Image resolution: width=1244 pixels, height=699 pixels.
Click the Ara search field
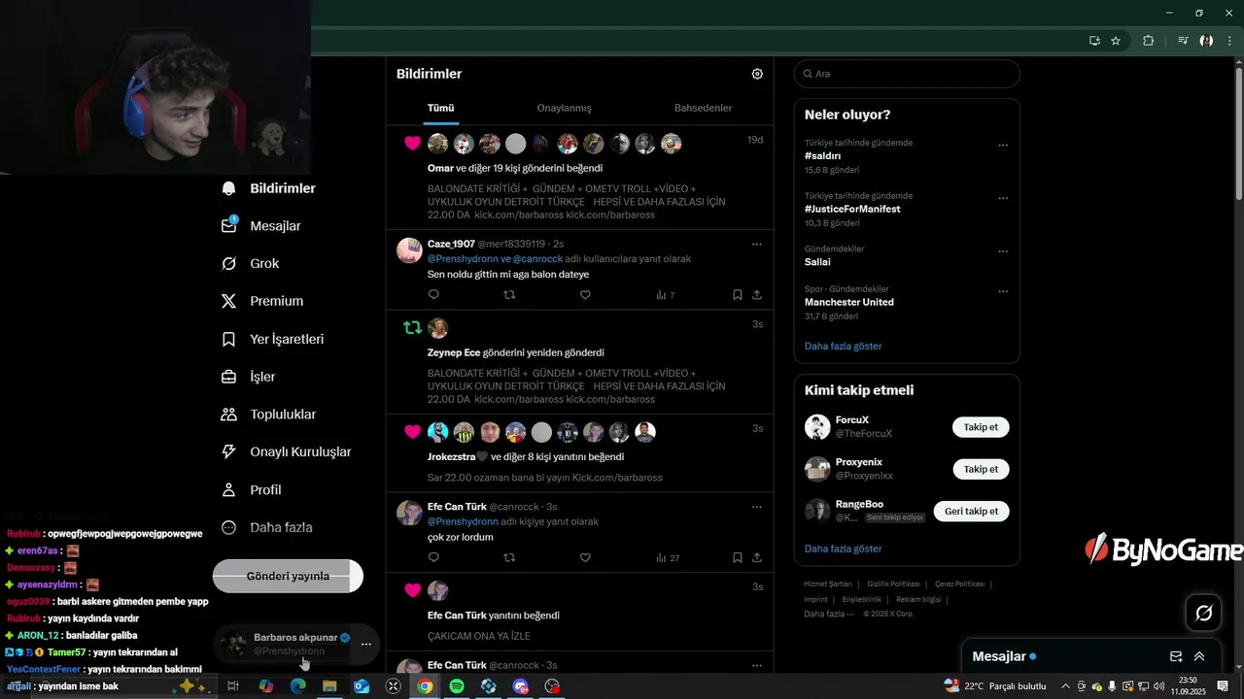pyautogui.click(x=907, y=74)
